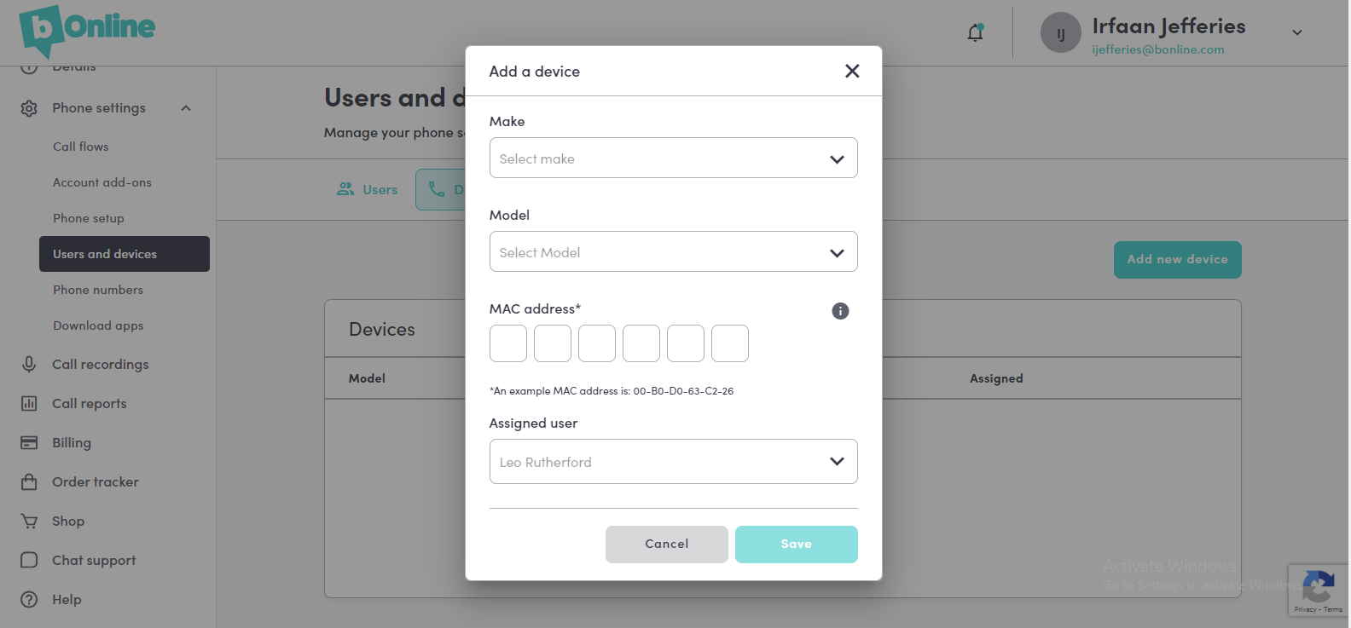Click the Call reports chart icon
Image resolution: width=1351 pixels, height=628 pixels.
click(x=29, y=403)
